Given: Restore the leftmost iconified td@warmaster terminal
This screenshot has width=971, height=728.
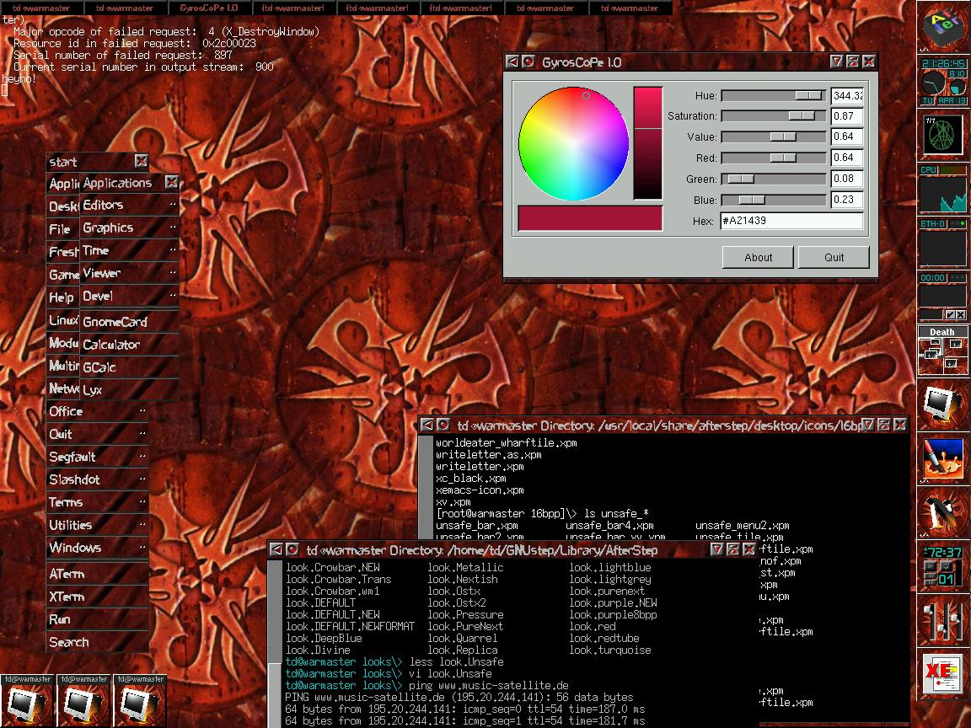Looking at the screenshot, I should [x=27, y=701].
